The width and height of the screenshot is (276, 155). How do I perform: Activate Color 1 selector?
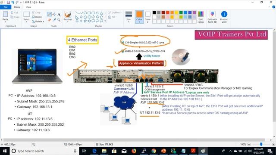[x=139, y=17]
